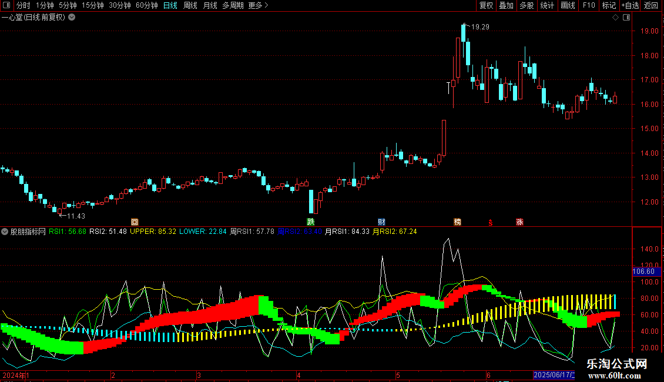The image size is (664, 382).
Task: Click the 榜 event marker
Action: pos(457,222)
